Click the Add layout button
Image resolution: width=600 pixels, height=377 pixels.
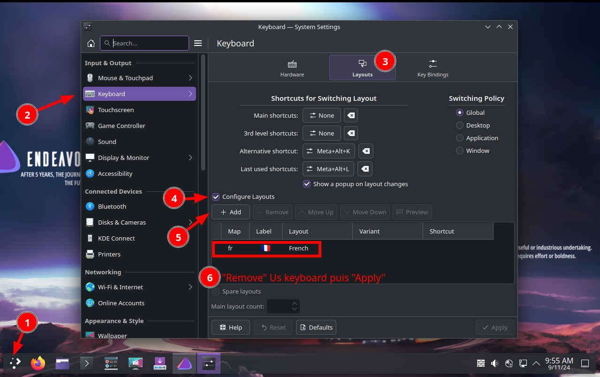230,212
